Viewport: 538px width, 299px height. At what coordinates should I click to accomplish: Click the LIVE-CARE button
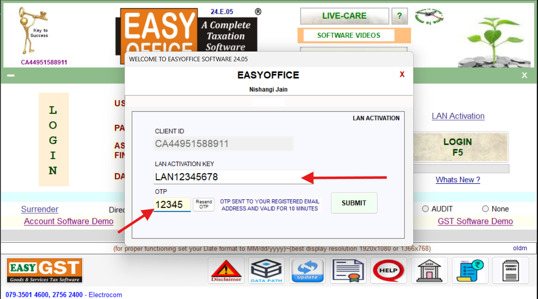point(344,16)
